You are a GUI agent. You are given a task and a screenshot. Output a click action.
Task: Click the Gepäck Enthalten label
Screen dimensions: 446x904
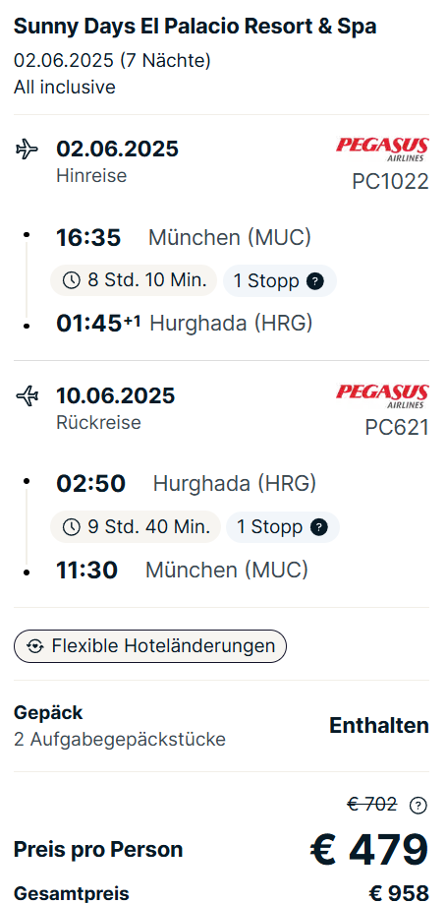point(379,725)
